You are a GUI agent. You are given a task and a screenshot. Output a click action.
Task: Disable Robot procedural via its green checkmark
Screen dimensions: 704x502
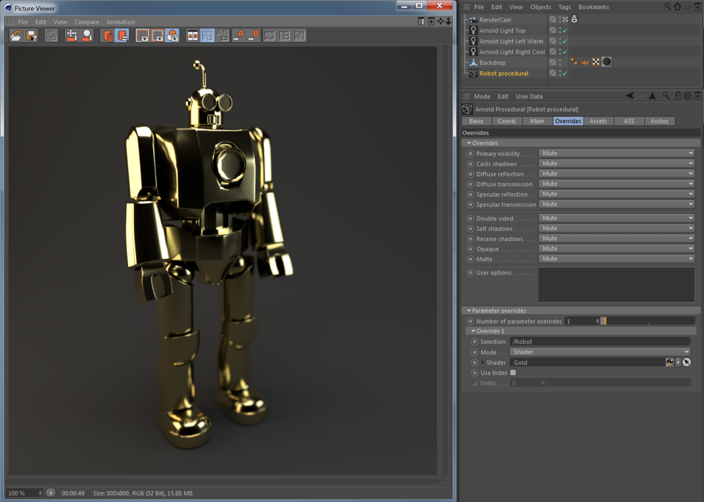coord(564,73)
